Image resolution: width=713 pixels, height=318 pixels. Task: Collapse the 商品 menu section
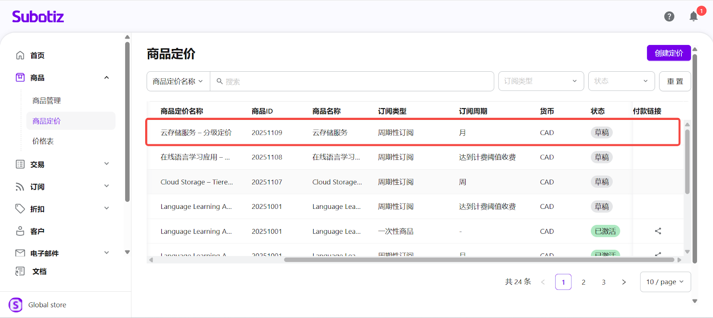point(107,77)
